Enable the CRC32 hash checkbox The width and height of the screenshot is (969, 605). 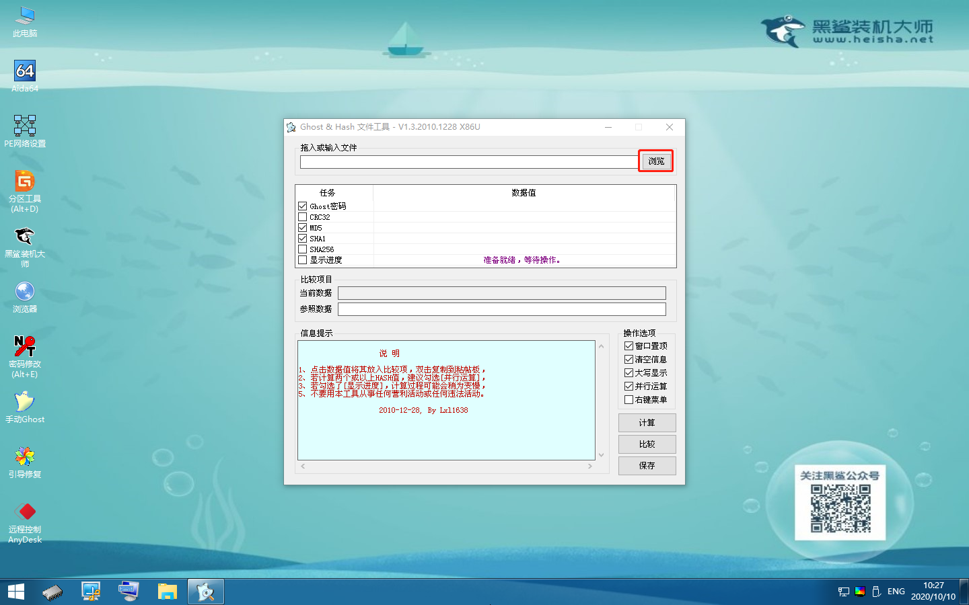pyautogui.click(x=302, y=216)
